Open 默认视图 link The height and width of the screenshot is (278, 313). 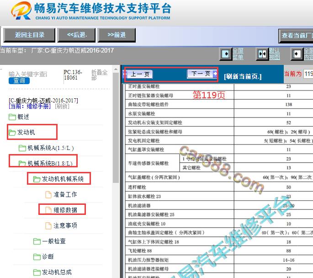[274, 54]
